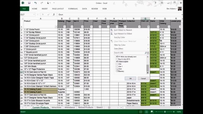The height and width of the screenshot is (114, 203).
Task: Open the Sort by Color submenu
Action: click(x=129, y=37)
